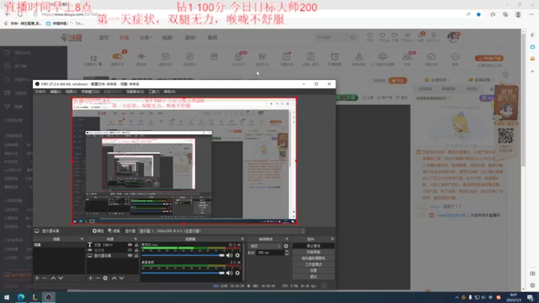Screen dimensions: 539x303
Task: Pop out the audio mixer dock icon
Action: [x=243, y=239]
